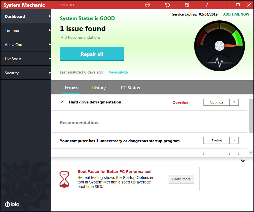The width and height of the screenshot is (254, 212).
Task: Select ActiveCare in the sidebar
Action: pyautogui.click(x=25, y=44)
